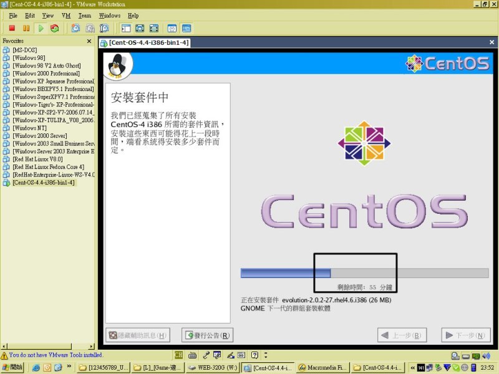Click the hide help info (H) button

point(137,335)
